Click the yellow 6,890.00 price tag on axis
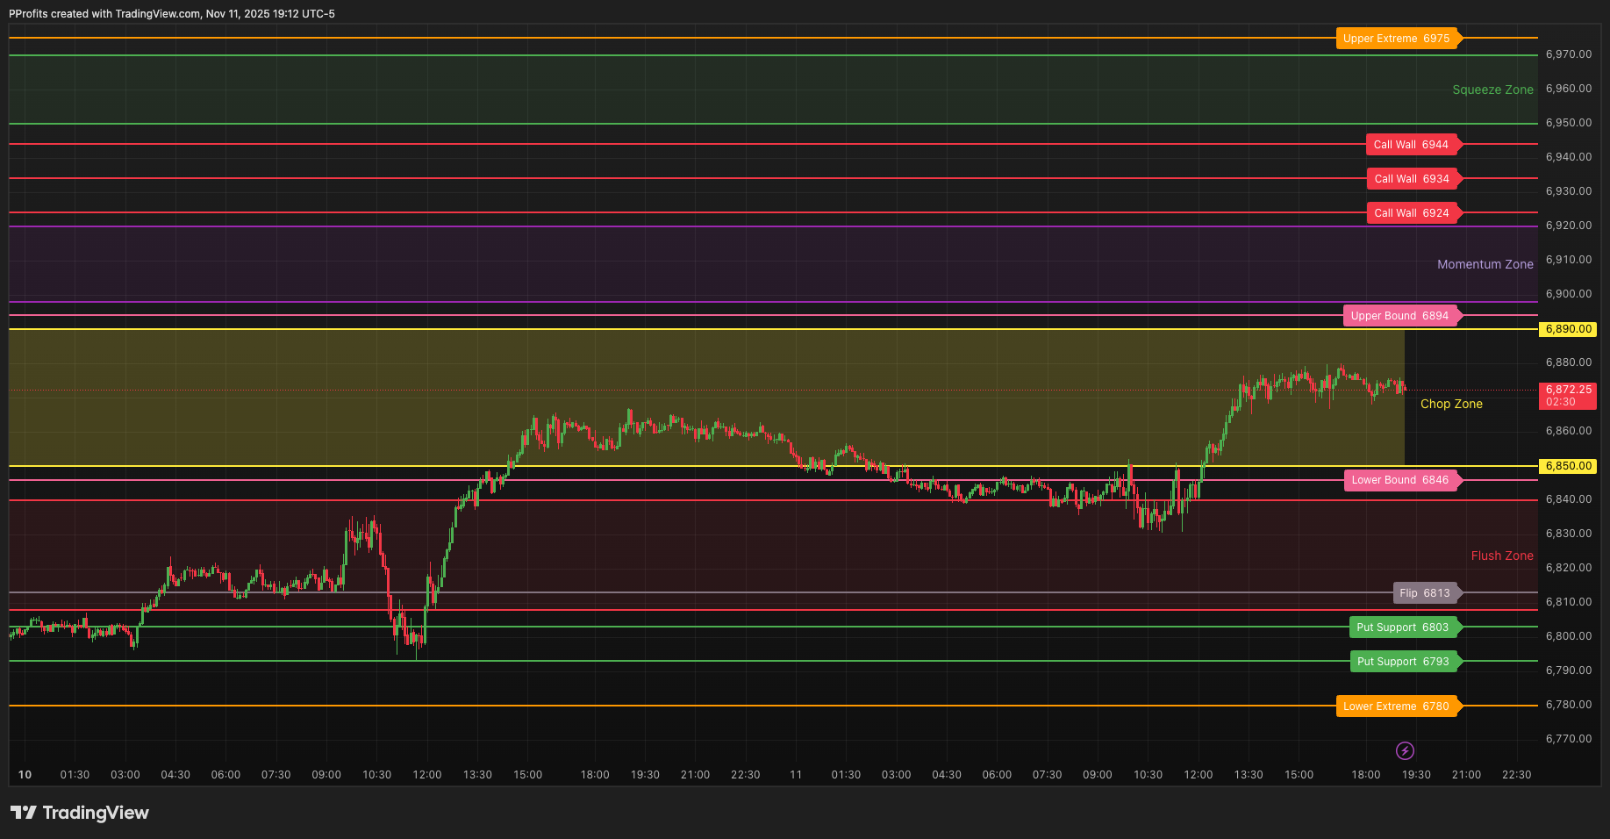This screenshot has height=839, width=1610. [1567, 329]
